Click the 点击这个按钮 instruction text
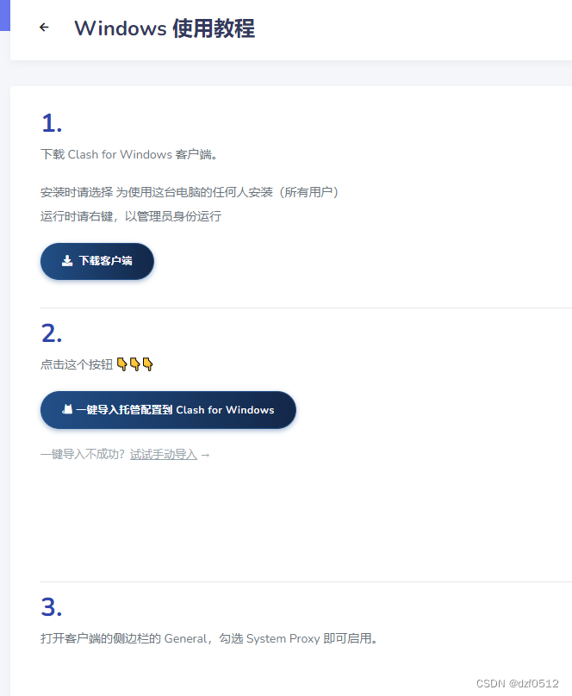The width and height of the screenshot is (572, 696). click(x=77, y=364)
